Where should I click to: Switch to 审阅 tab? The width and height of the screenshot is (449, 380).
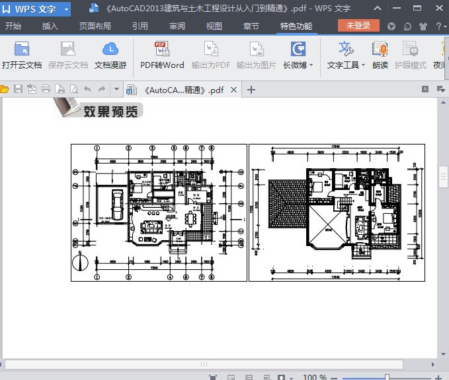177,26
